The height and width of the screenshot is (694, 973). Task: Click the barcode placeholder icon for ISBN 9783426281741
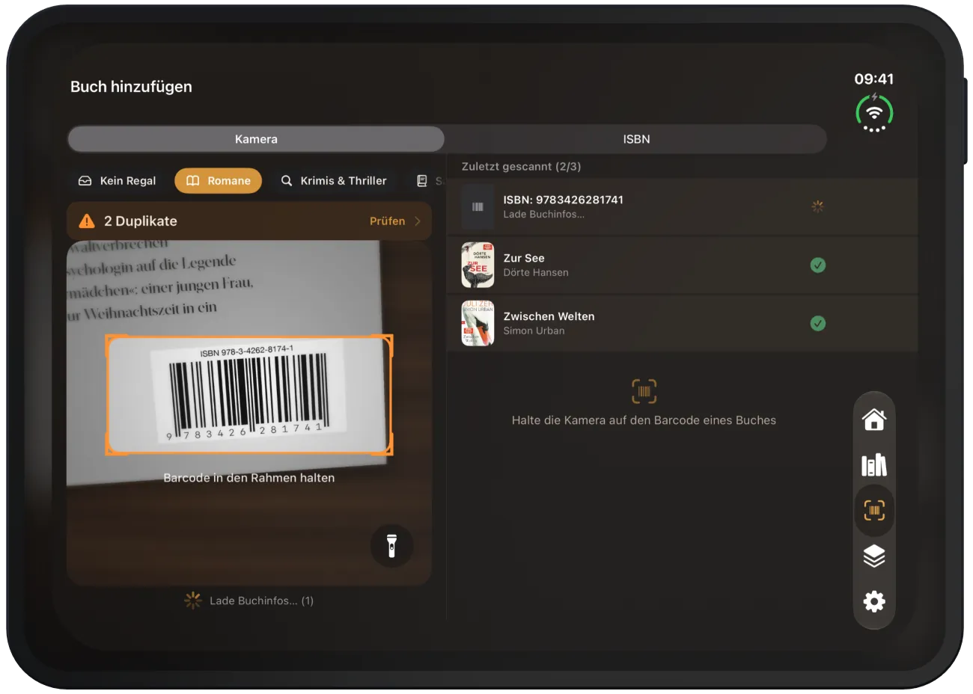478,206
